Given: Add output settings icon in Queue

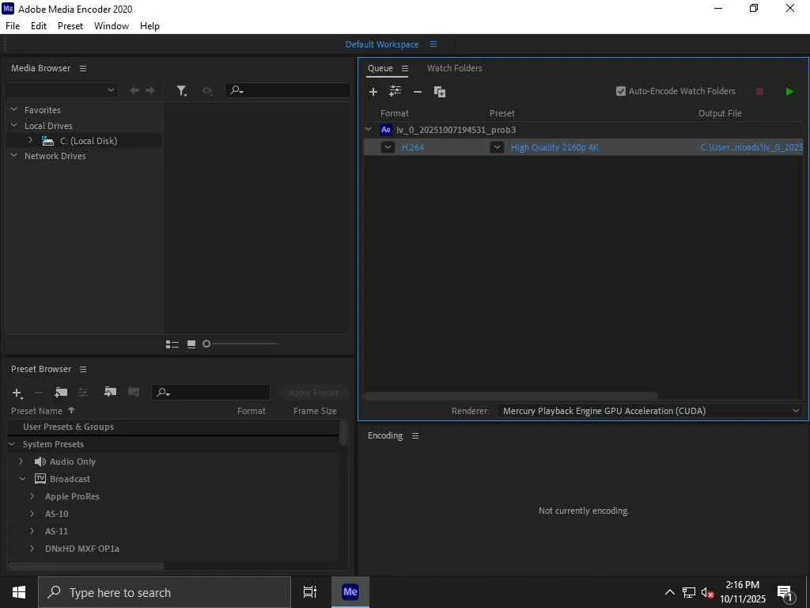Looking at the screenshot, I should click(x=396, y=92).
